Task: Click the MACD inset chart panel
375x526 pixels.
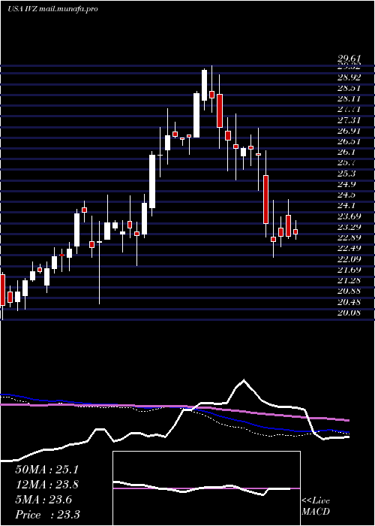Action: [x=206, y=488]
